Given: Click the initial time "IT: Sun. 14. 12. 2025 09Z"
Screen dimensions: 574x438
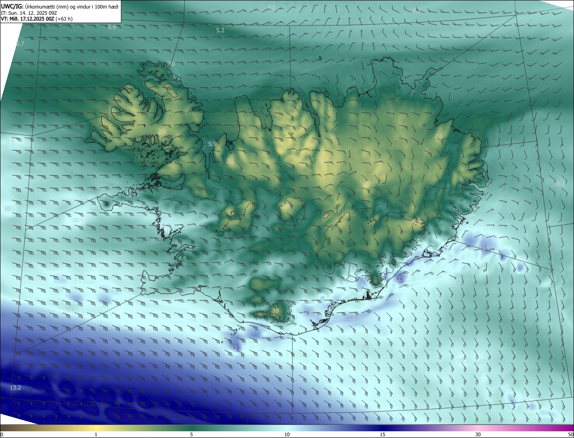Looking at the screenshot, I should pyautogui.click(x=29, y=13).
